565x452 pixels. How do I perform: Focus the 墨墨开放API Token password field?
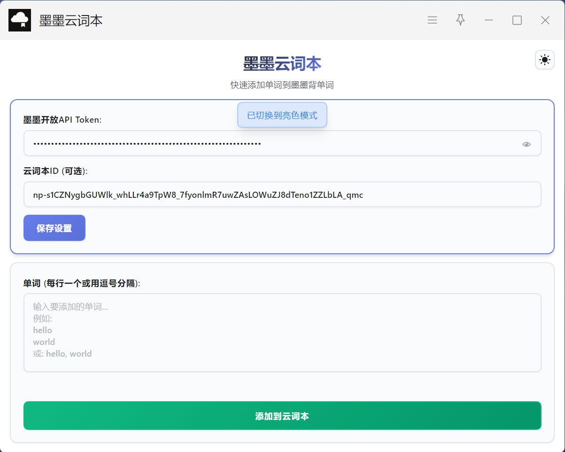point(282,143)
